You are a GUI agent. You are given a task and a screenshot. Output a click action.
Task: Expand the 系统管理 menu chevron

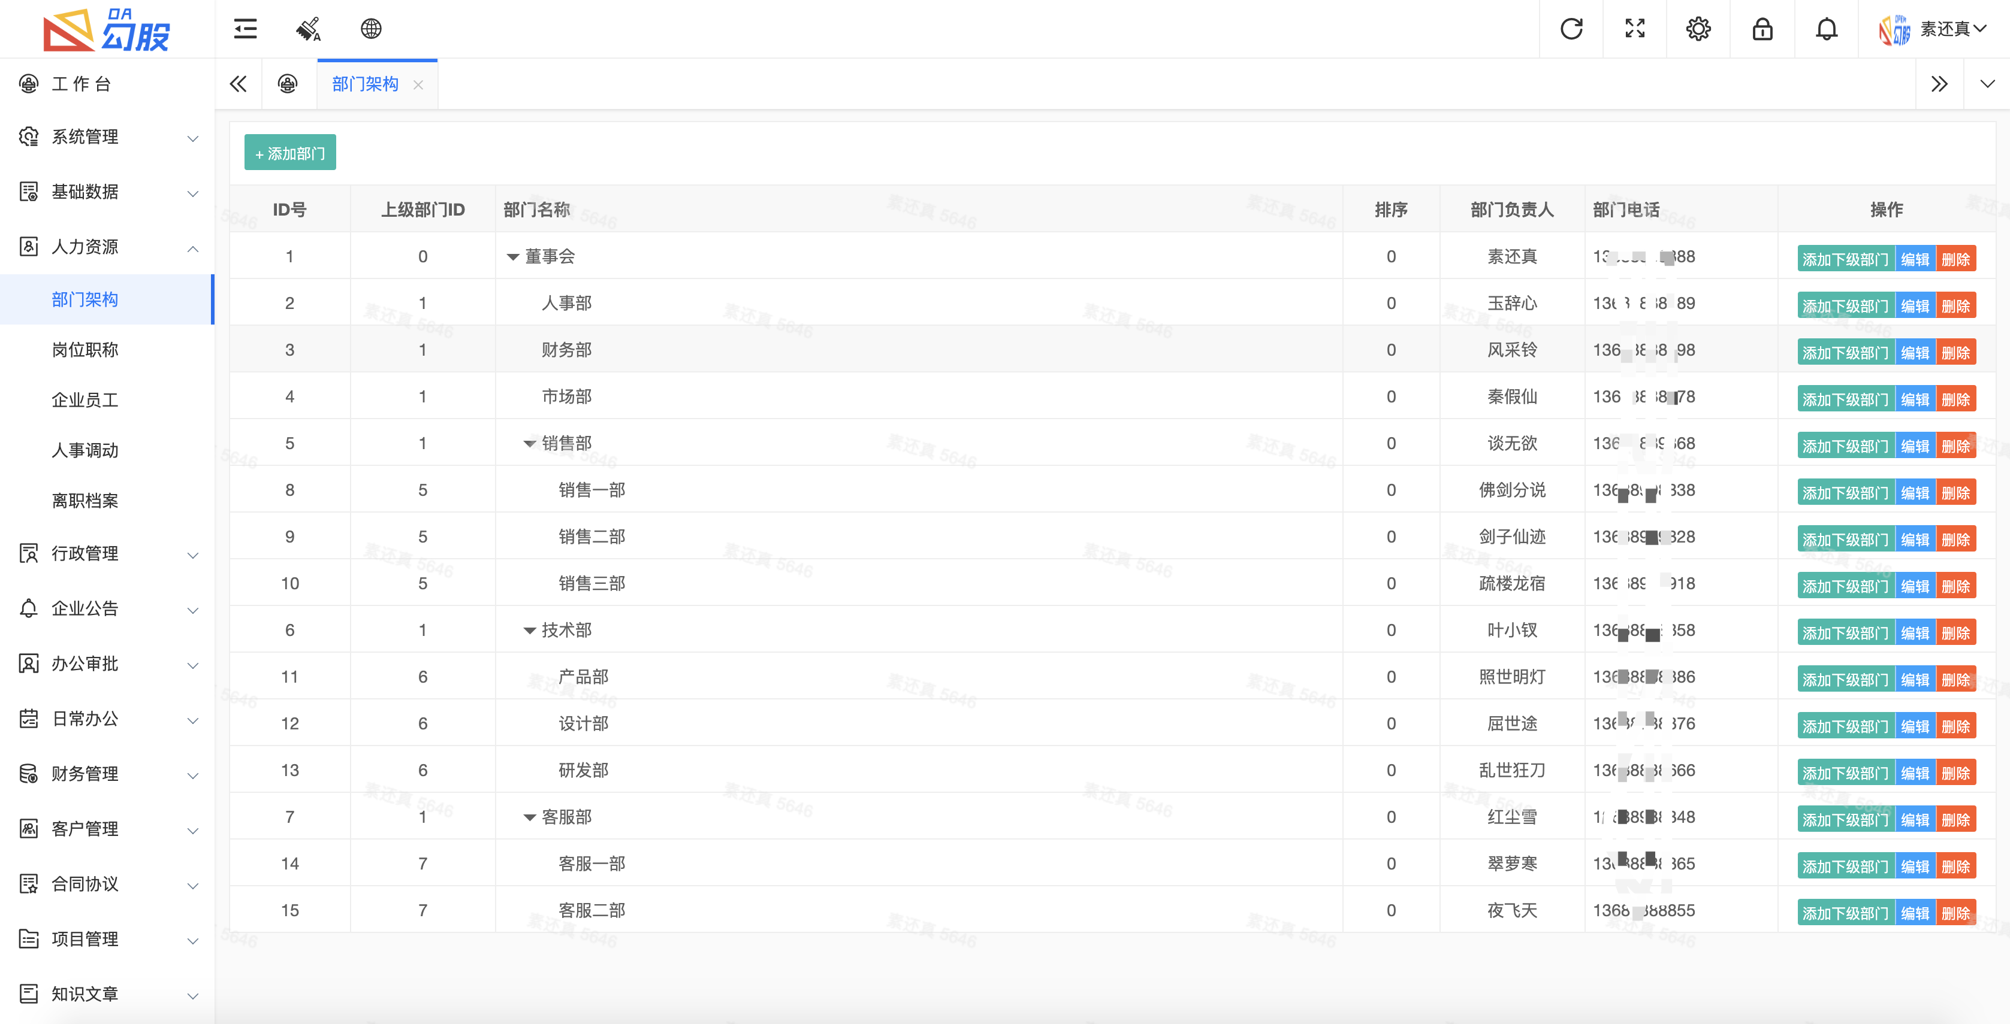193,139
